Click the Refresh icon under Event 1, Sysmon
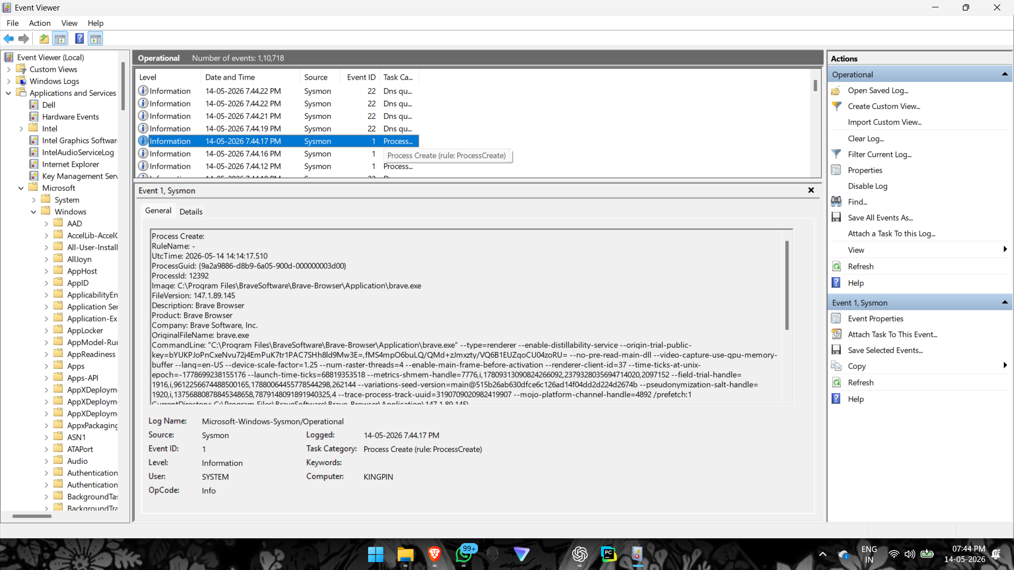Viewport: 1014px width, 570px height. click(836, 383)
